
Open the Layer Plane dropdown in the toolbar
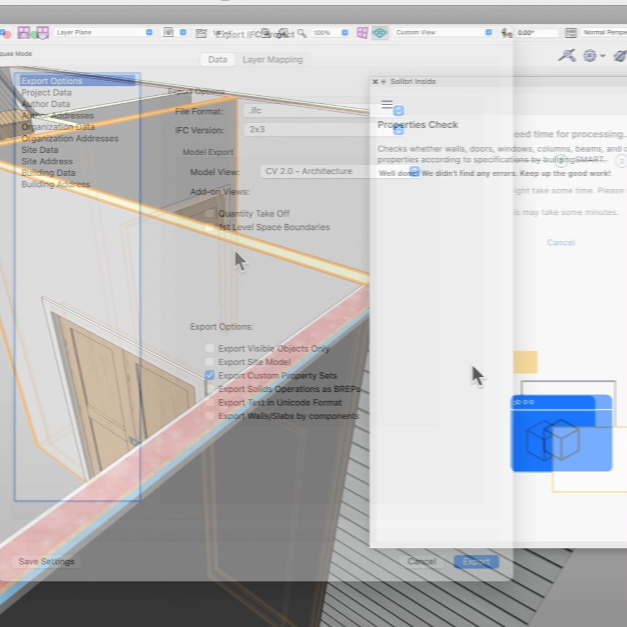104,33
